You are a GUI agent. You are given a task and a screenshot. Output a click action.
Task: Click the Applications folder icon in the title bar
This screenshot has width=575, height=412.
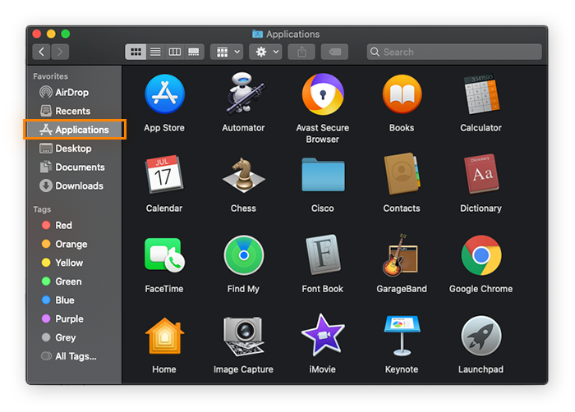[257, 34]
